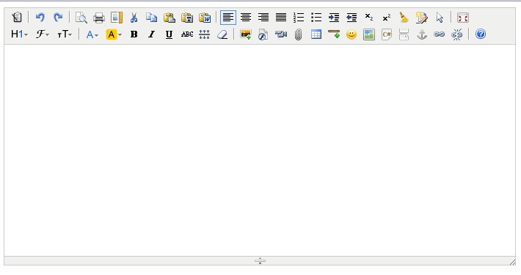Insert a table
Screen dimensions: 521x275
(316, 34)
